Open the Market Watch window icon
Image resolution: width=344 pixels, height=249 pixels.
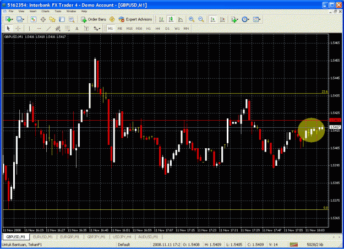coord(34,19)
